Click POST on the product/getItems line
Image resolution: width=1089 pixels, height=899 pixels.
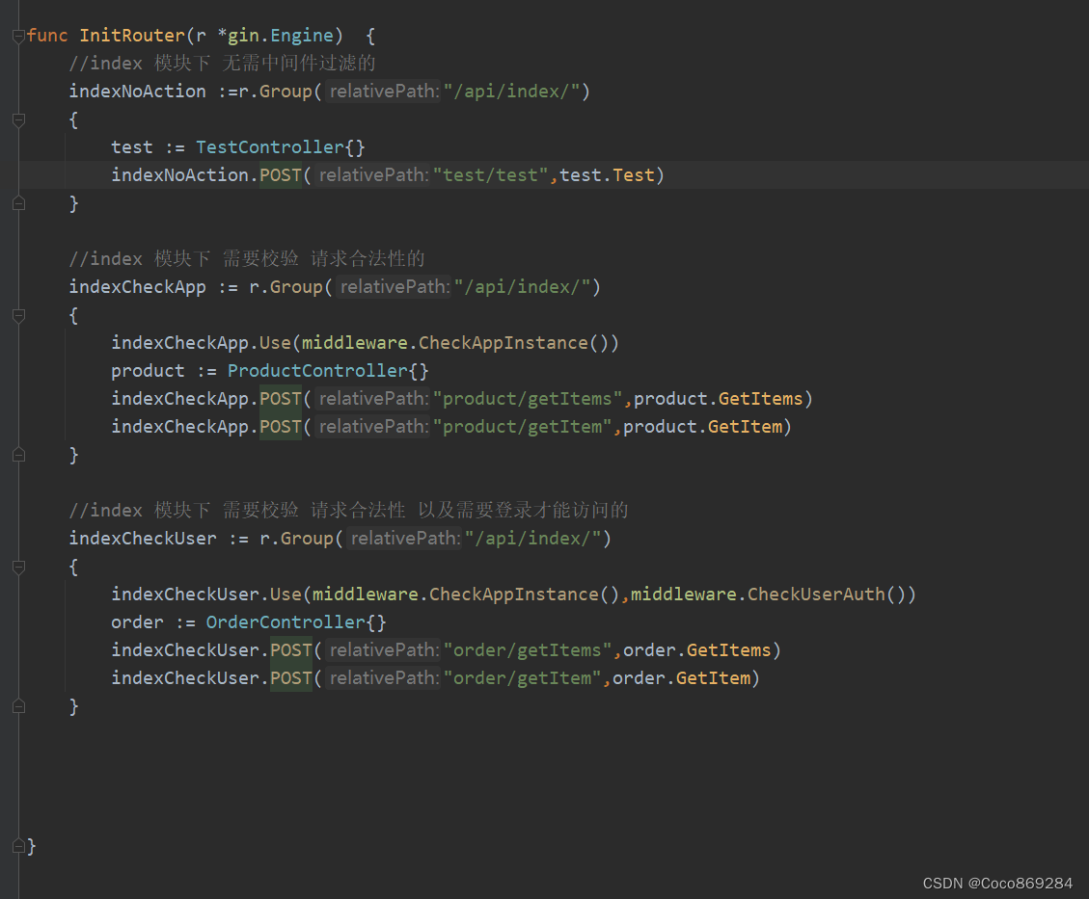pos(281,398)
